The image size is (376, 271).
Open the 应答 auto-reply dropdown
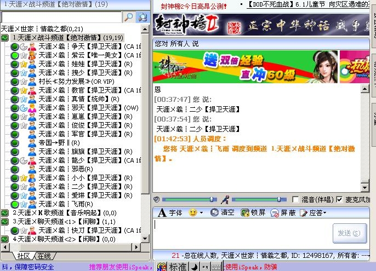coord(313,212)
